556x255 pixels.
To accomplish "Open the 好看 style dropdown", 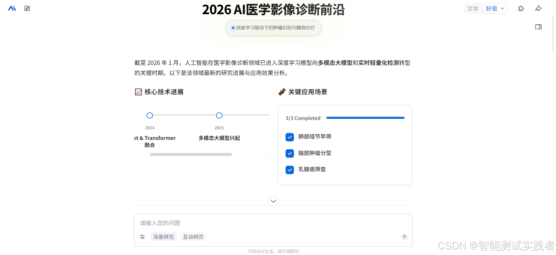I will point(502,8).
